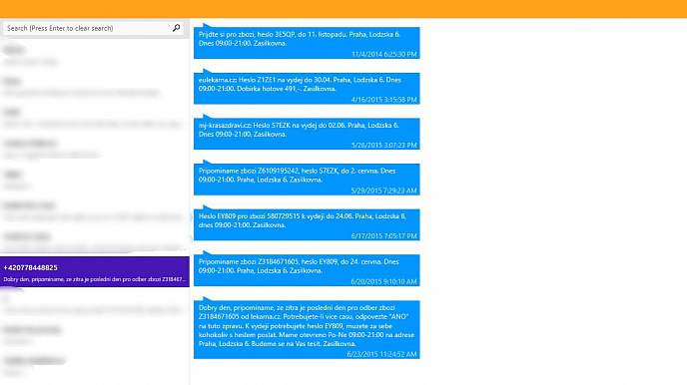The height and width of the screenshot is (385, 687).
Task: Click the 4/16/2015 3:15:58 PM timestamp
Action: 383,100
